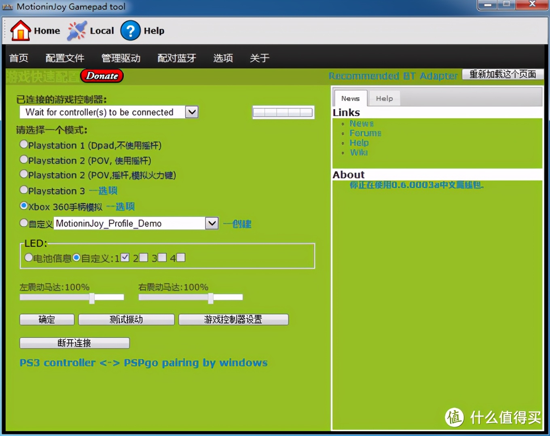This screenshot has width=550, height=436.
Task: Open Playstation 3 选项 link
Action: (103, 190)
